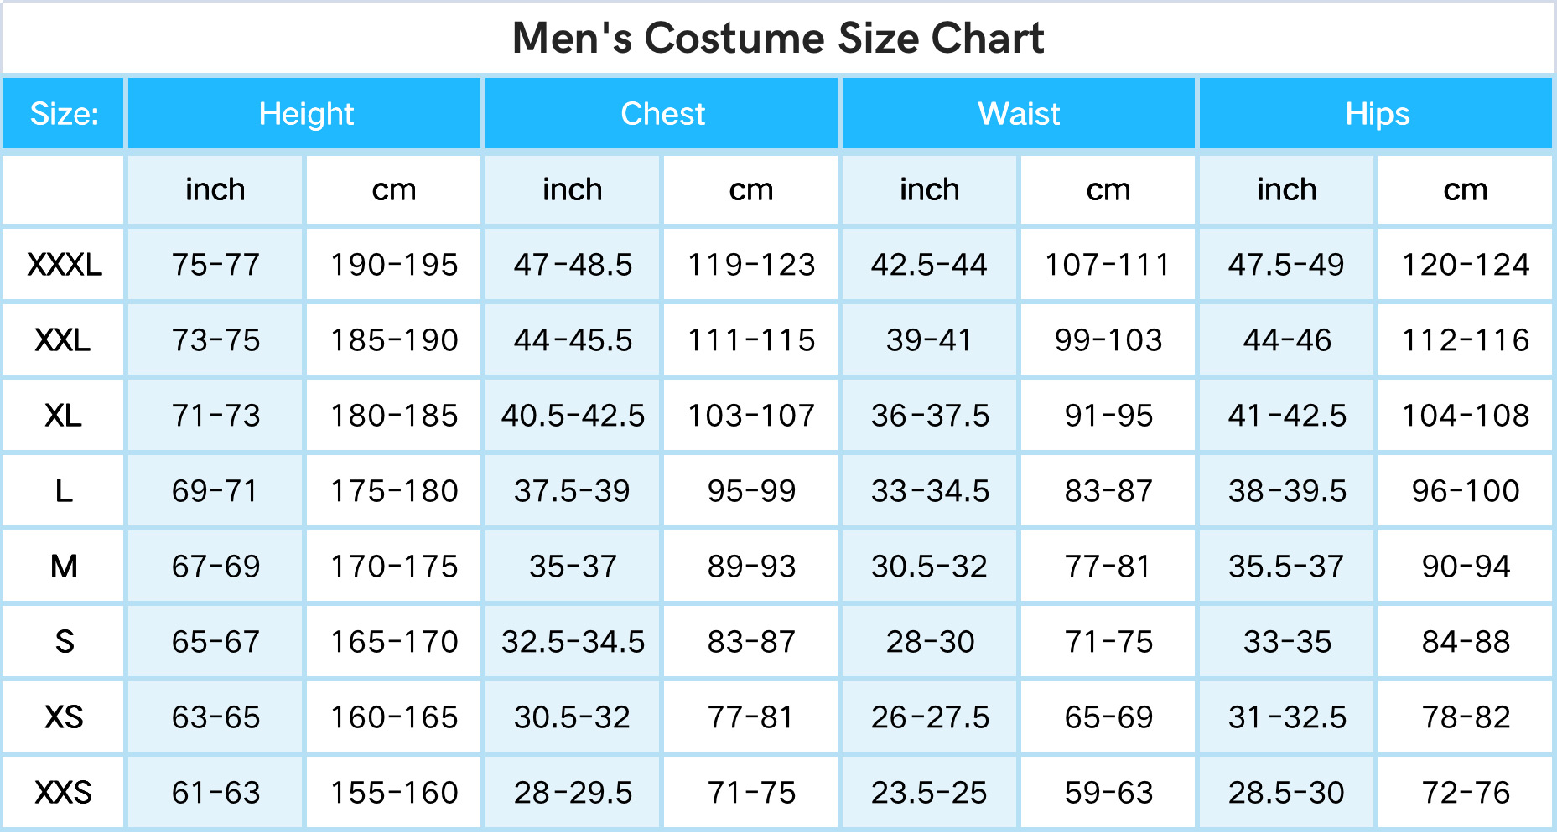Screen dimensions: 1557x833
Task: Click the chart title Men's Costume Size Chart
Action: (x=778, y=39)
